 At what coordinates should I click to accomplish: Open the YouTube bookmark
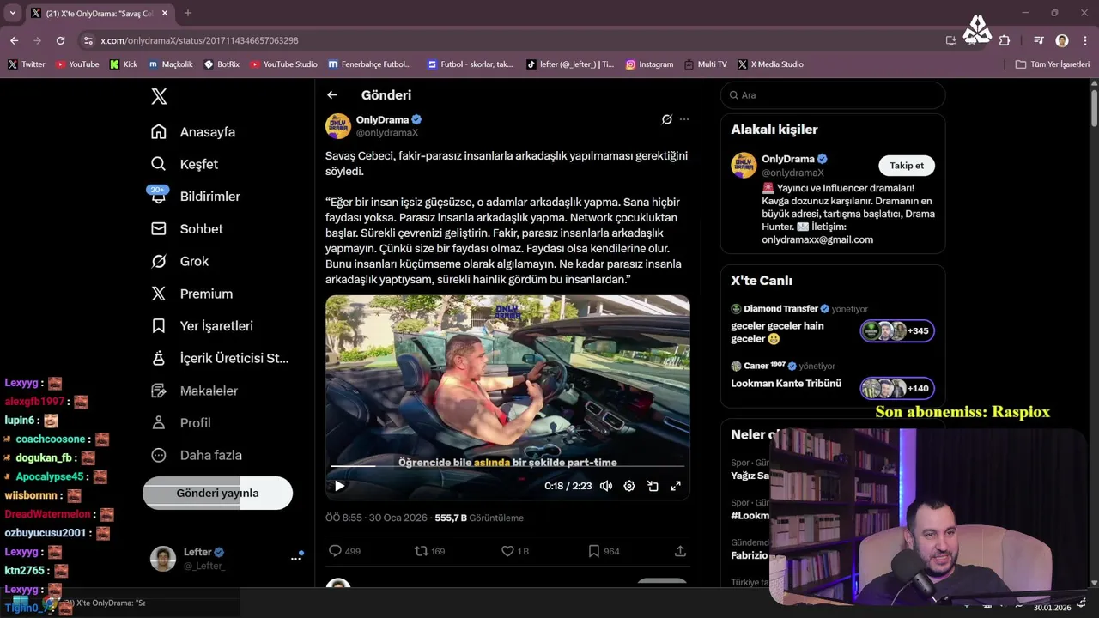coord(77,64)
